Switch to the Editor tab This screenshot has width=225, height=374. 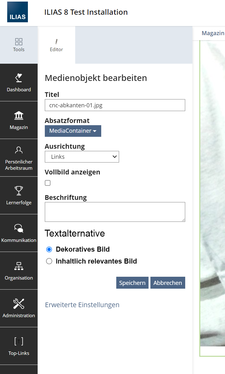pos(56,45)
